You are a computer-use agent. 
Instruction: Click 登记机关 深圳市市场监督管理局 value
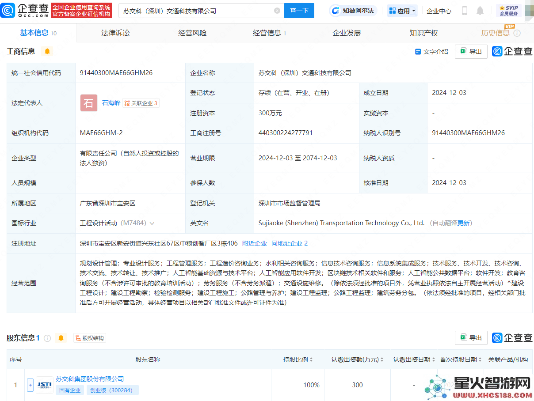pyautogui.click(x=289, y=203)
